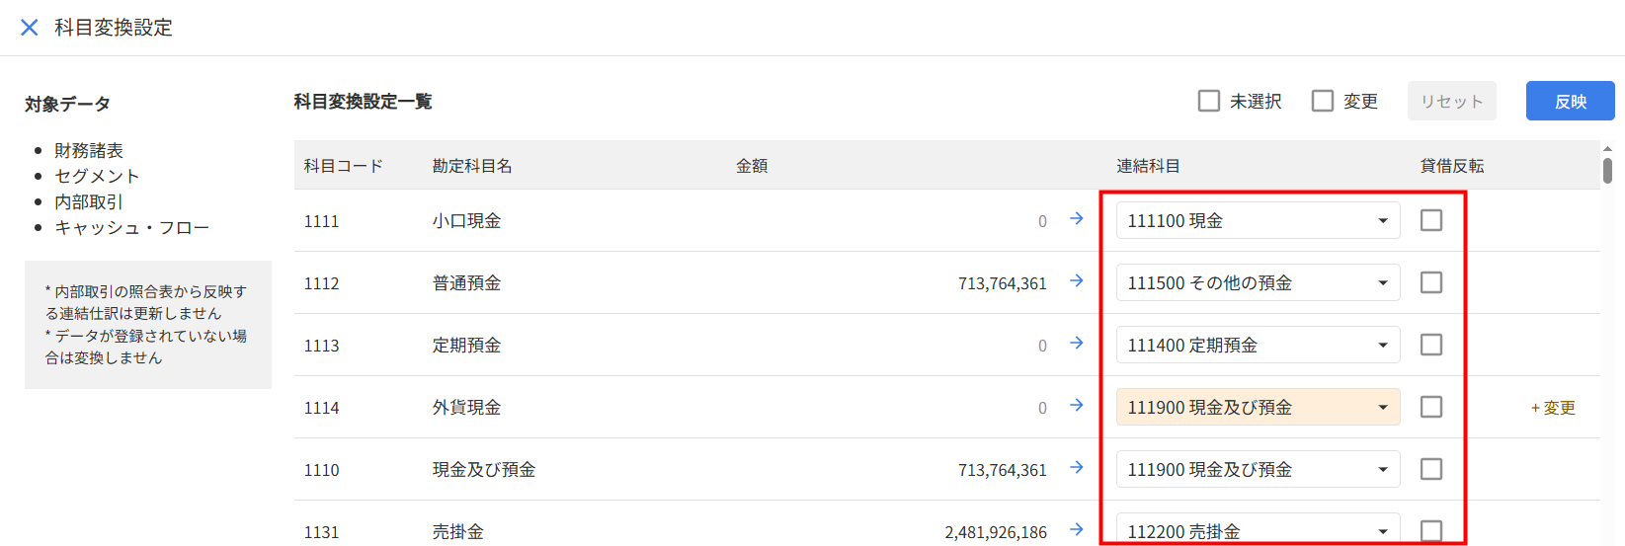Click the 連結科目 column header

pyautogui.click(x=1148, y=166)
